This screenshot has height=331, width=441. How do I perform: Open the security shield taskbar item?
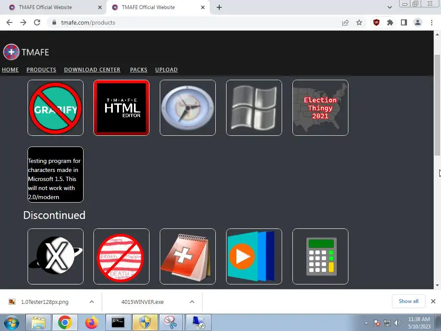(x=145, y=322)
